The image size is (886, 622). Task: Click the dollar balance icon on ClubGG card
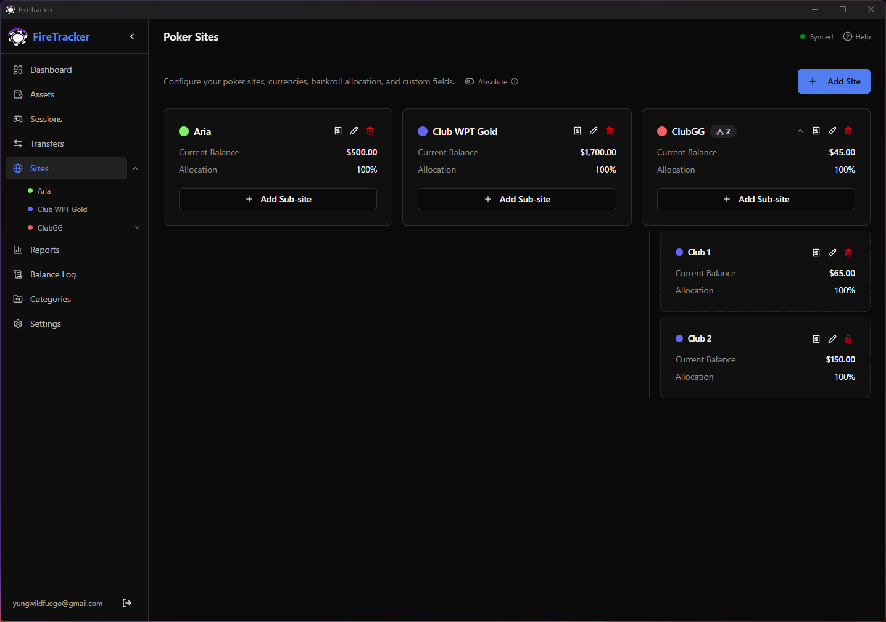[816, 131]
